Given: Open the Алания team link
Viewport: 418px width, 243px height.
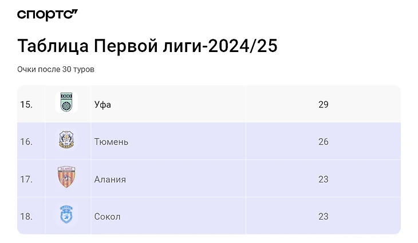Looking at the screenshot, I should (110, 180).
